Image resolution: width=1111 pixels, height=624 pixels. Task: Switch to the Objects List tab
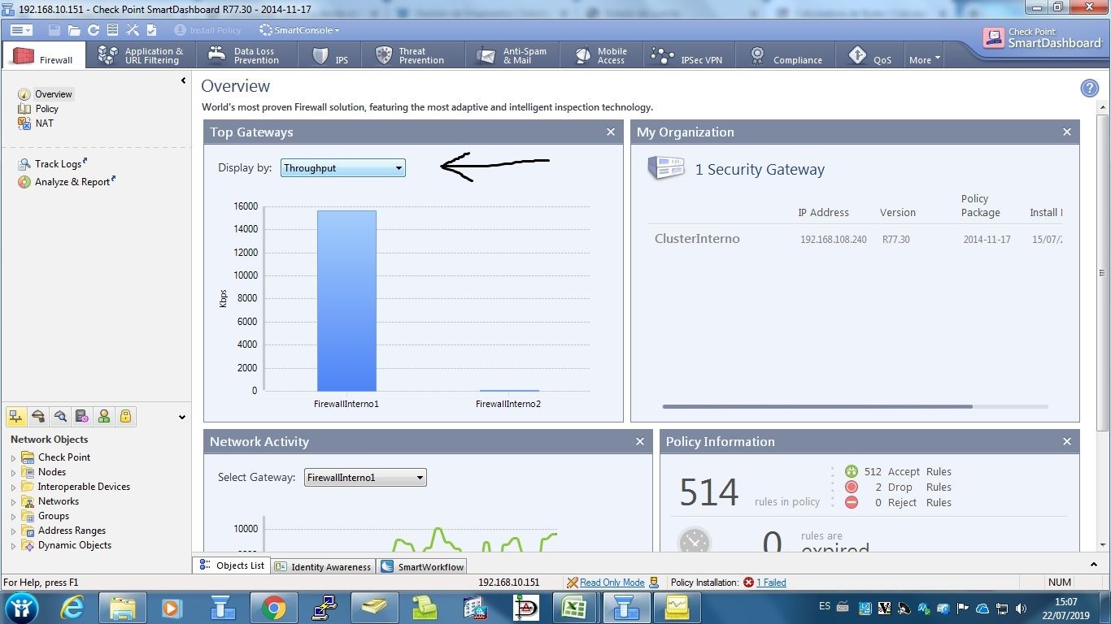[233, 565]
